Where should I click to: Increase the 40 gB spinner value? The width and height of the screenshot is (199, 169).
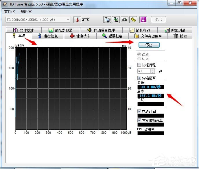point(152,70)
